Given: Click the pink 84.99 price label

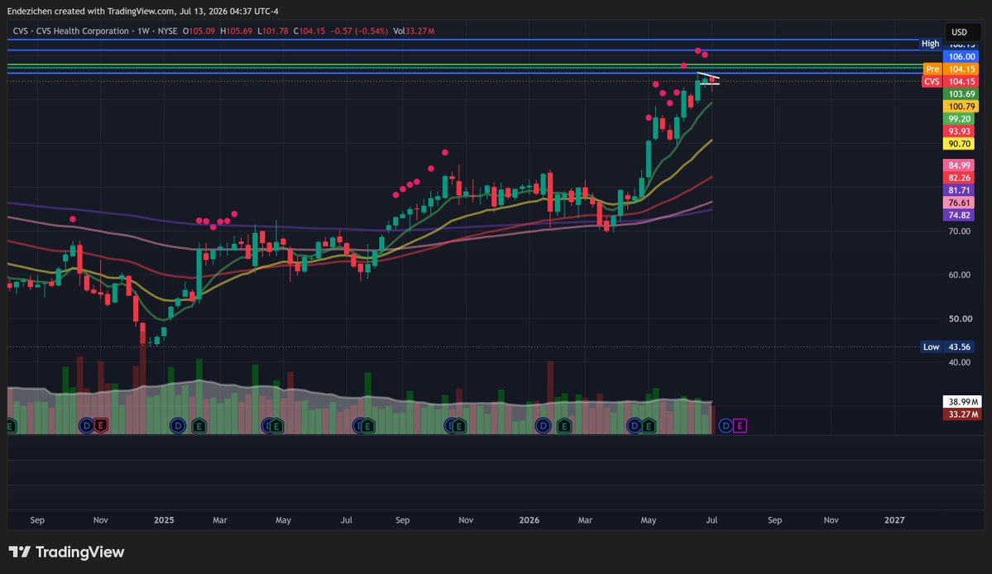Looking at the screenshot, I should [959, 165].
